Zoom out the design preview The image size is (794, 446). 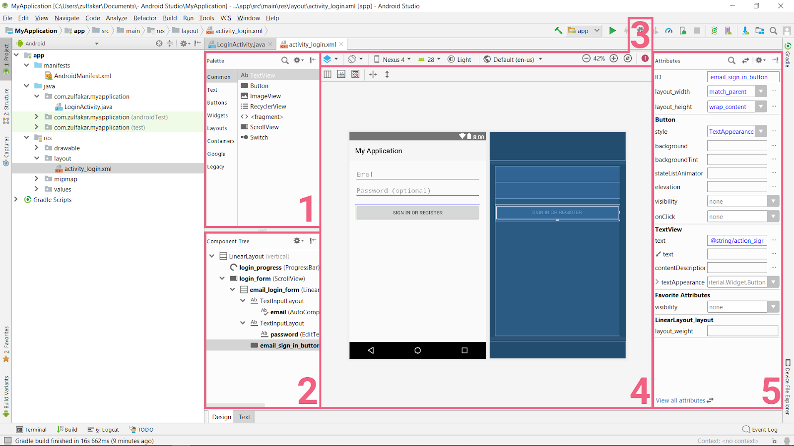[586, 58]
